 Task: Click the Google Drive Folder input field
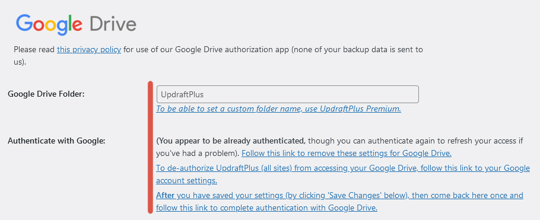tap(288, 94)
